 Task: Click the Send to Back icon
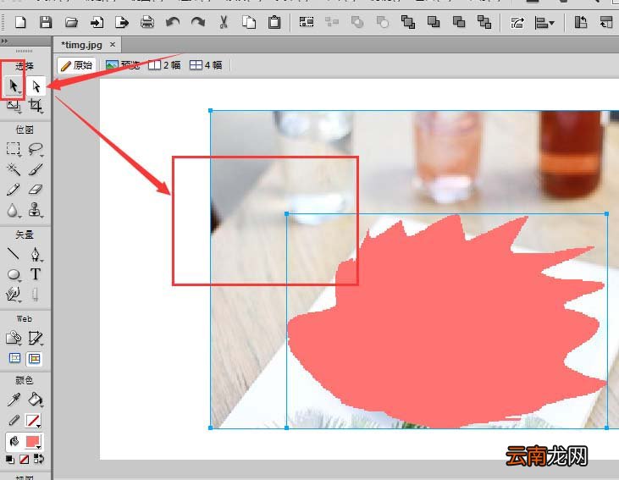tap(484, 22)
